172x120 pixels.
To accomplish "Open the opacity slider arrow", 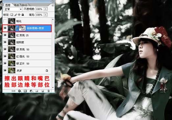I will [45, 9].
